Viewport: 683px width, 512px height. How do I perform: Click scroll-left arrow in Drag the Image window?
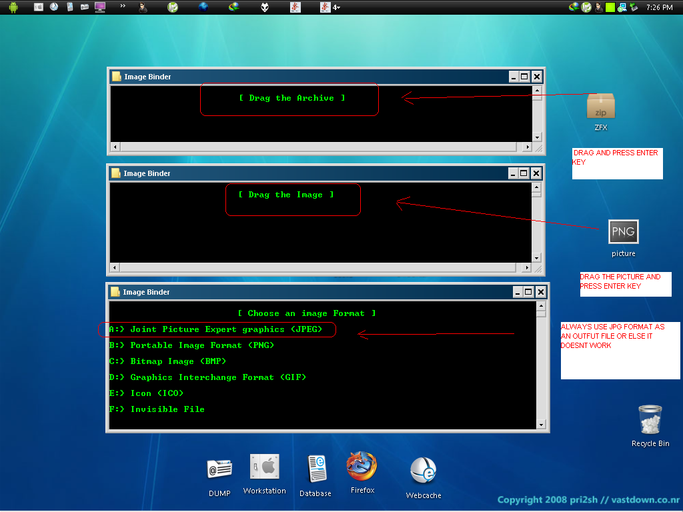coord(114,267)
